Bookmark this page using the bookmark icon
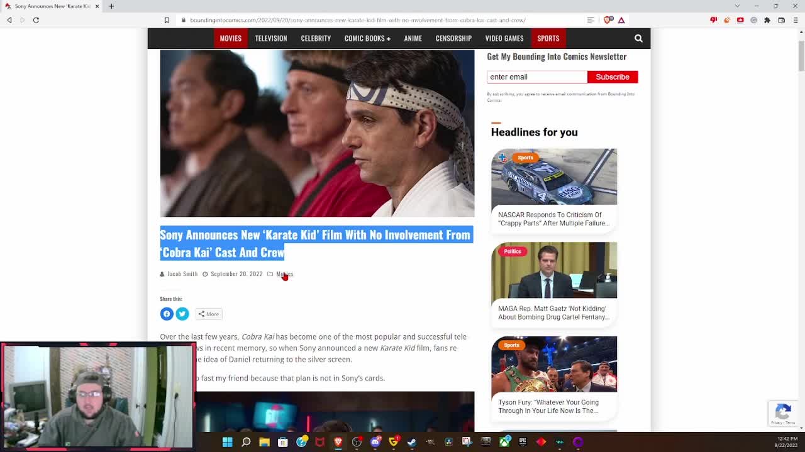Viewport: 805px width, 452px height. pos(167,20)
